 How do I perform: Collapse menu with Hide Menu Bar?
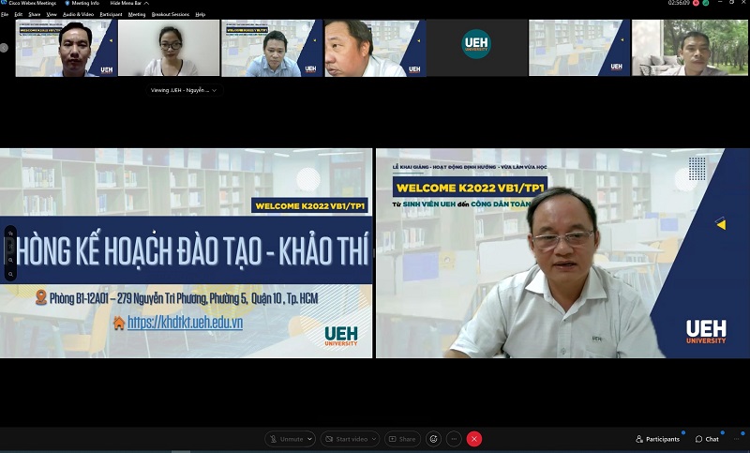(x=129, y=3)
